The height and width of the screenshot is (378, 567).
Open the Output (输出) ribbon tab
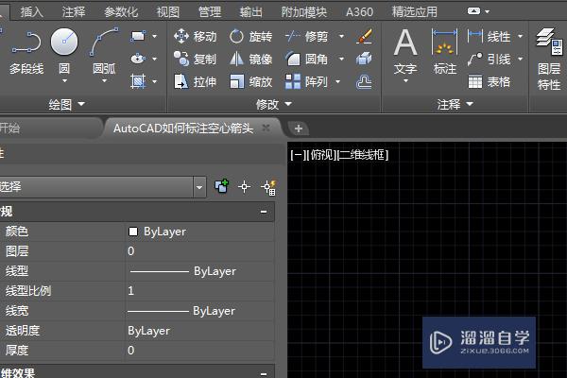point(251,12)
